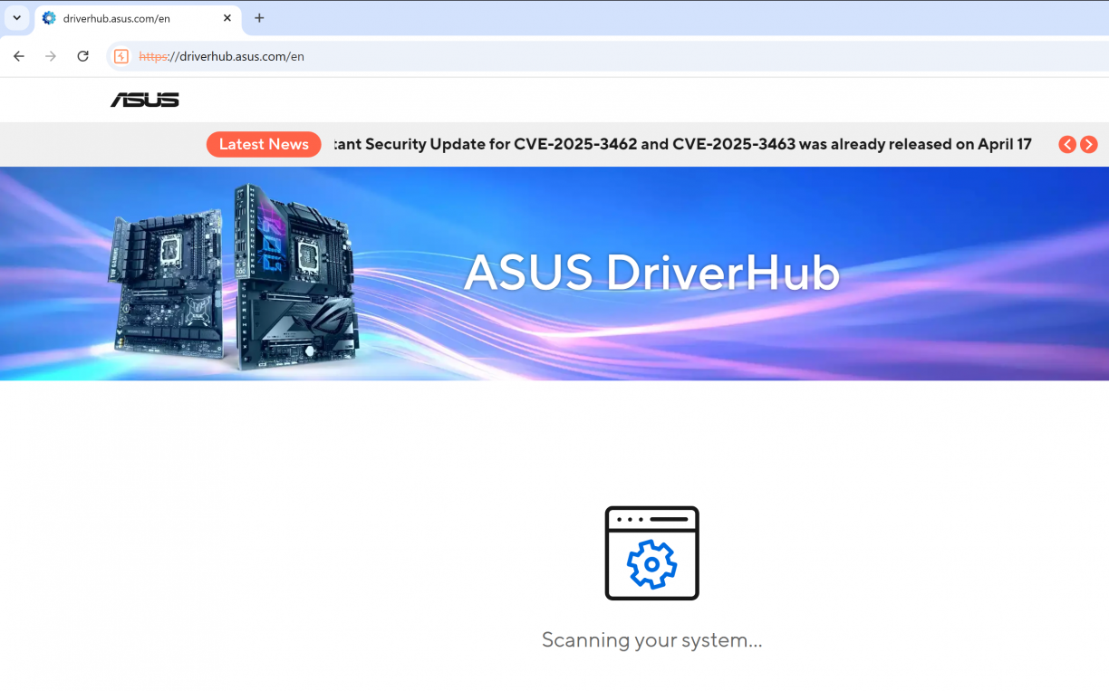This screenshot has height=691, width=1109.
Task: Click the ASUS DriverHub banner title
Action: pyautogui.click(x=651, y=273)
